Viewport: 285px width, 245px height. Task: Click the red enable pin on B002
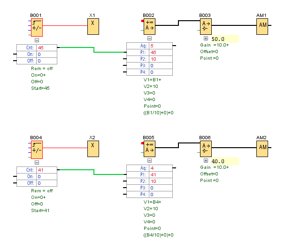(x=142, y=21)
